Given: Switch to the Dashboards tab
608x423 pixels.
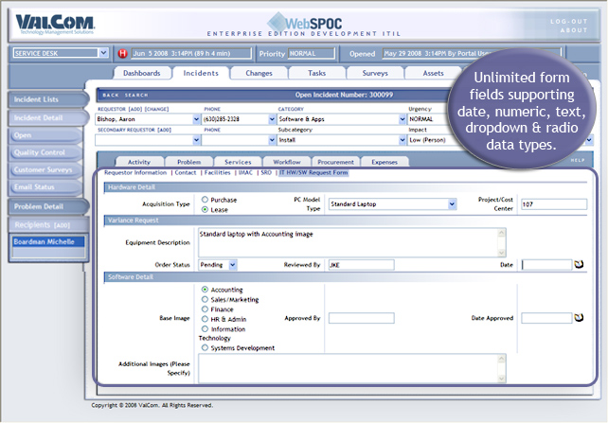Looking at the screenshot, I should coord(142,73).
